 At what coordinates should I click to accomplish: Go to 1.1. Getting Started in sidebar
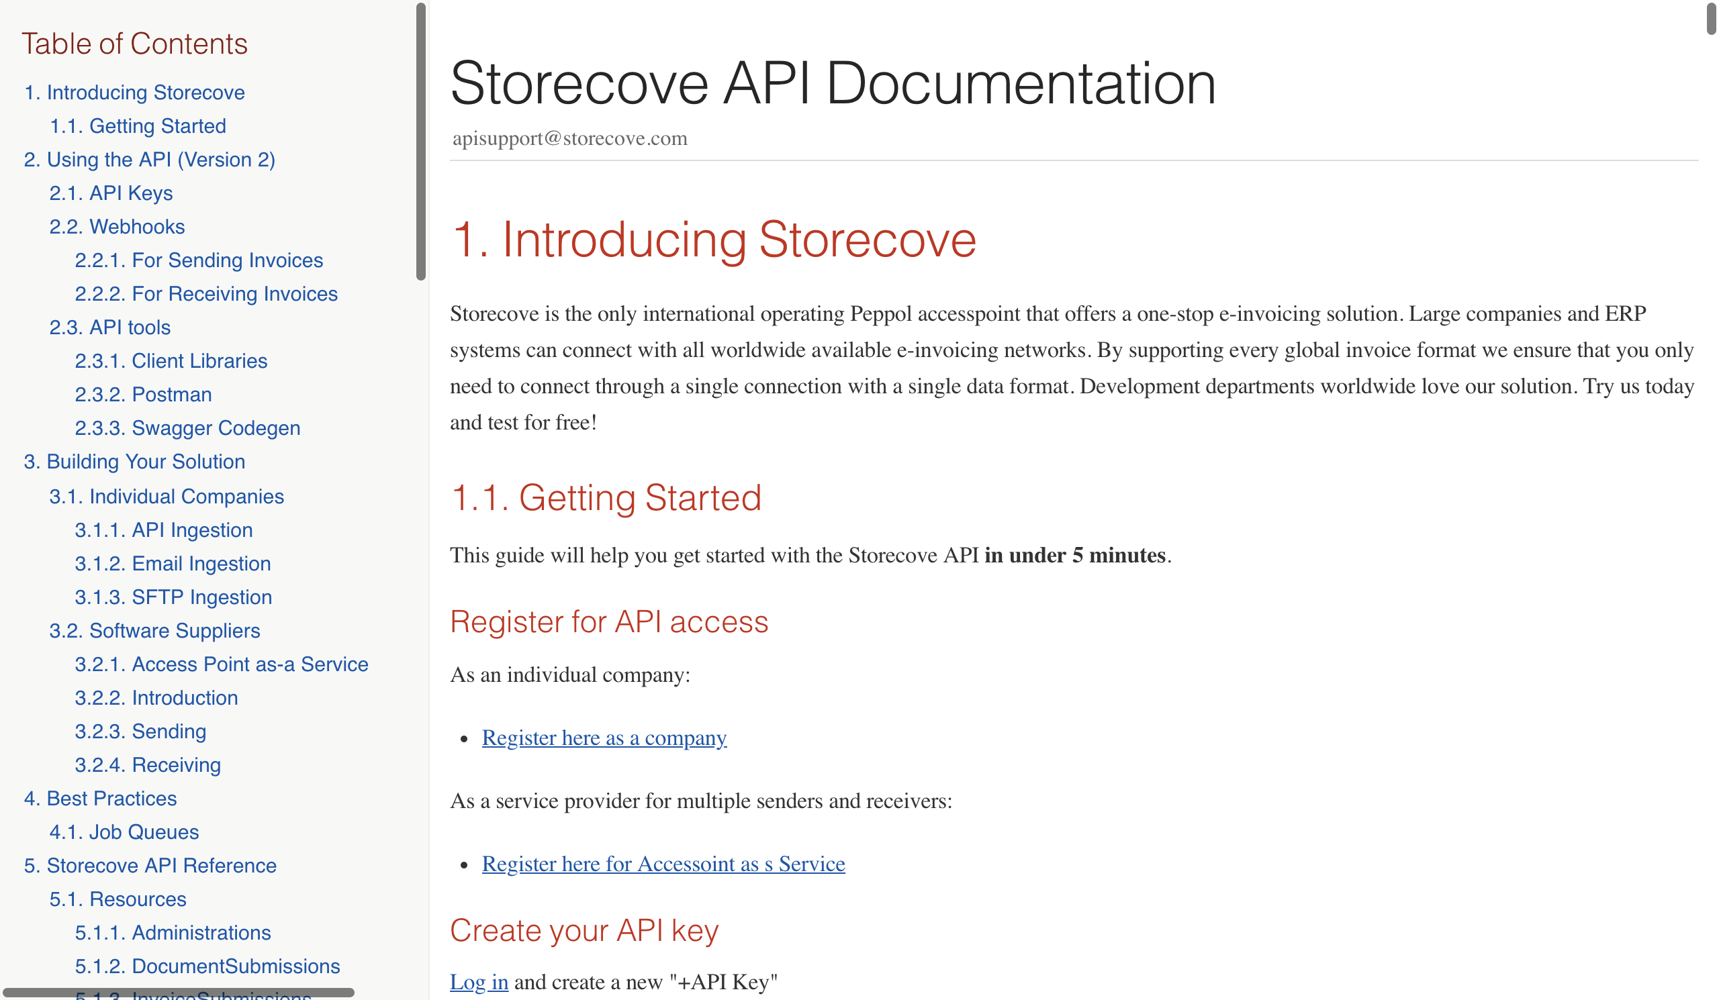pos(138,126)
